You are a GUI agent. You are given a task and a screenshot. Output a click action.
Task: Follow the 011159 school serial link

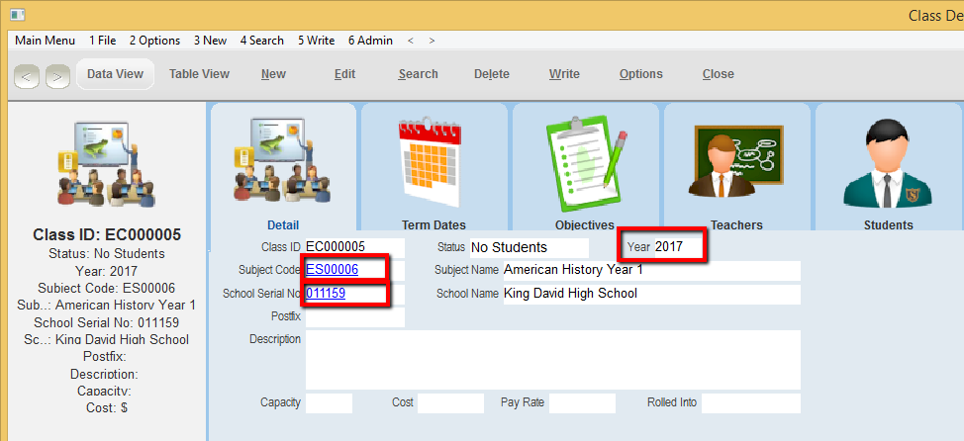click(326, 294)
